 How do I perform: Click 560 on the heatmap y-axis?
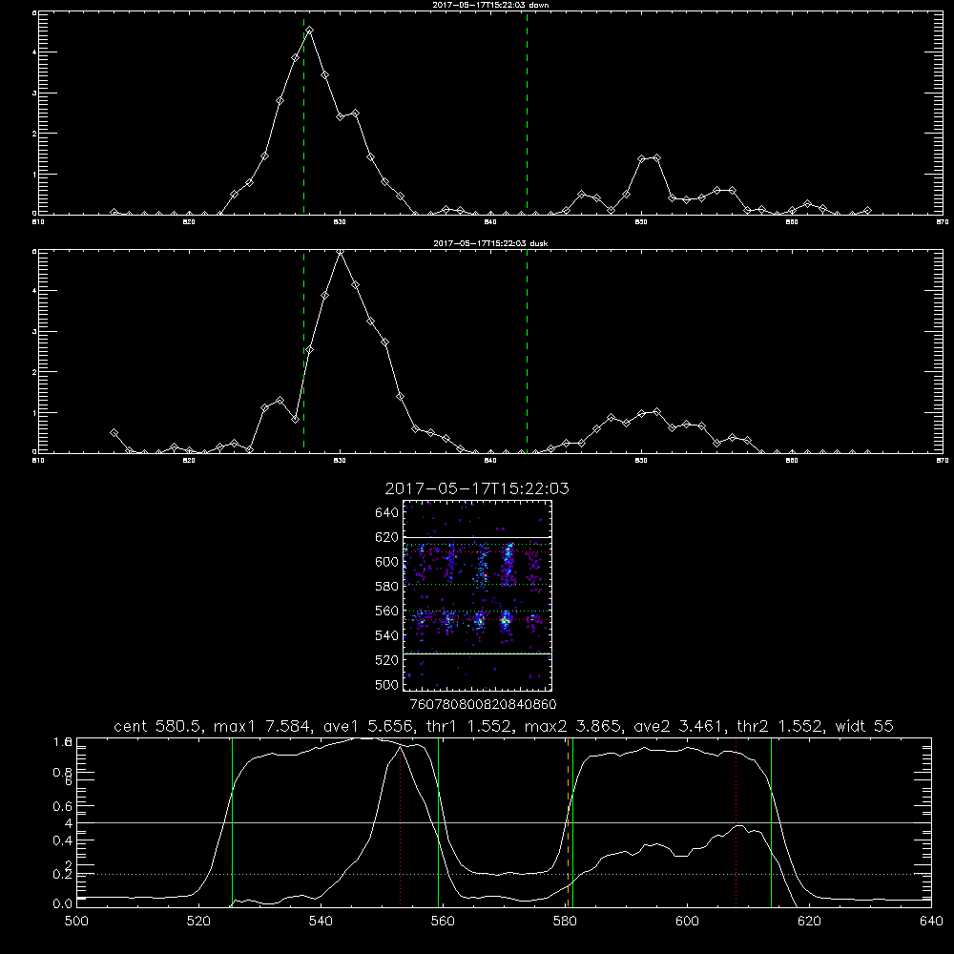click(386, 611)
